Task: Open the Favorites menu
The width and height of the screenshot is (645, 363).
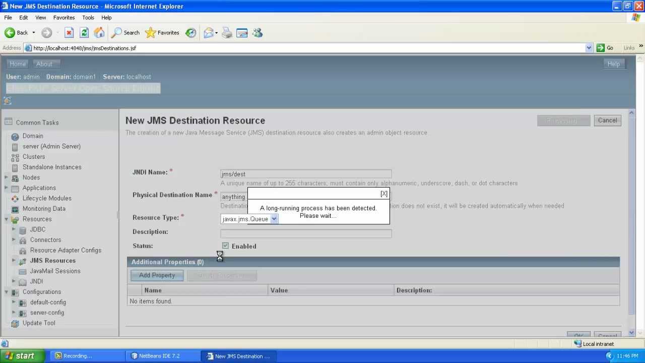Action: (64, 18)
